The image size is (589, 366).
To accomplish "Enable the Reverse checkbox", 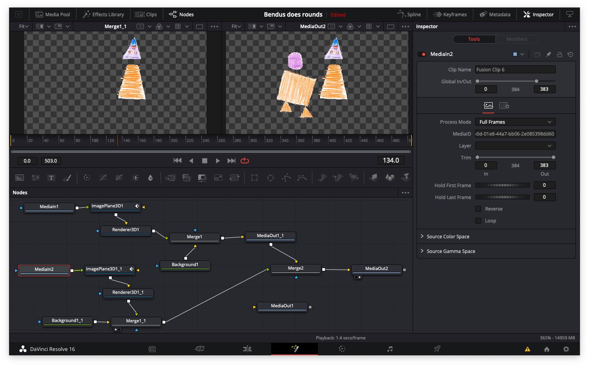I will 478,209.
